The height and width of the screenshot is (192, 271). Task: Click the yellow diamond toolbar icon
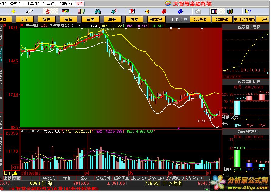click(x=147, y=12)
